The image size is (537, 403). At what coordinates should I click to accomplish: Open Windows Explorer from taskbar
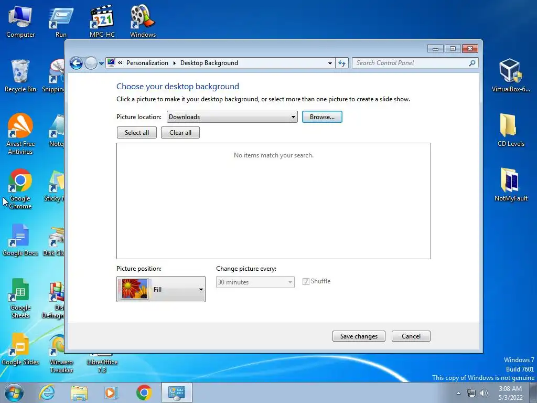79,393
